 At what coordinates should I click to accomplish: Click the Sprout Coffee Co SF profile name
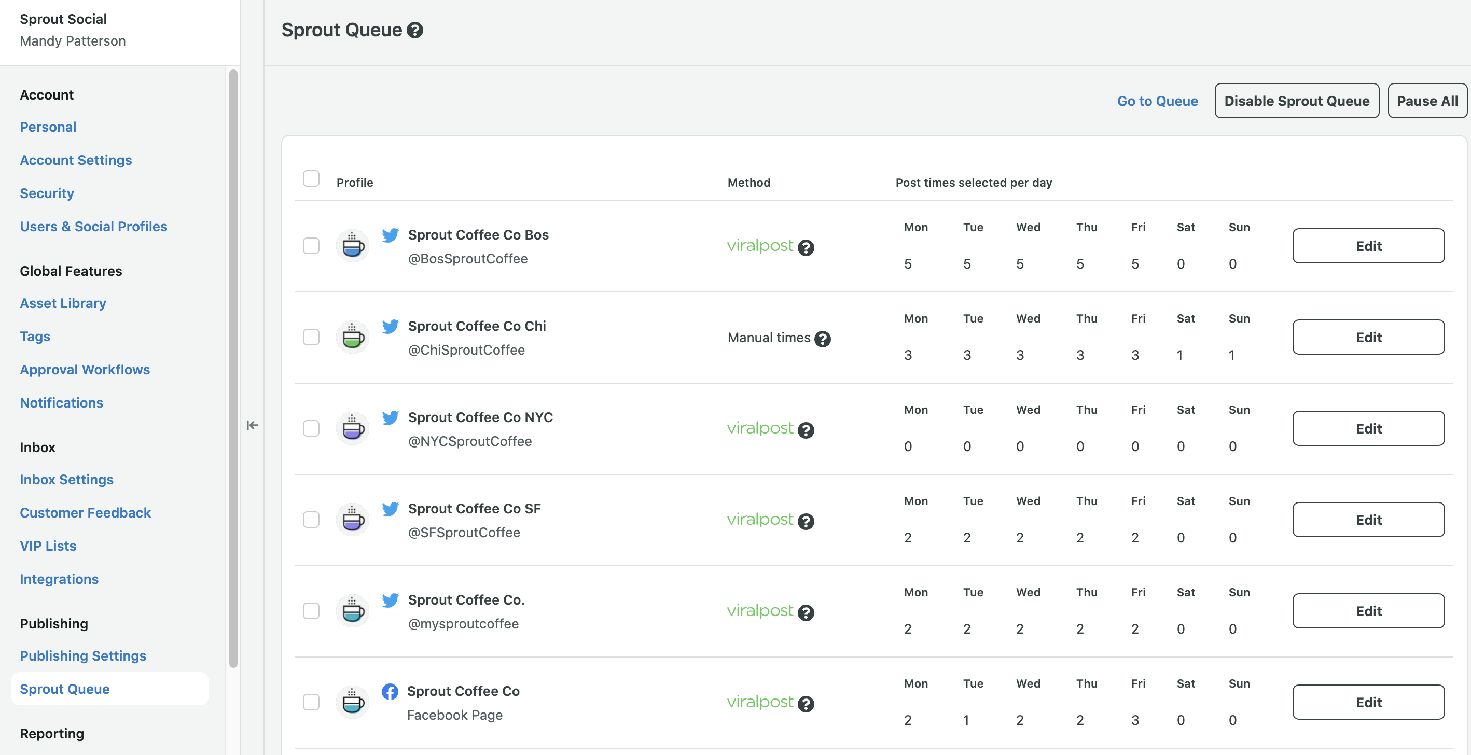pos(475,509)
